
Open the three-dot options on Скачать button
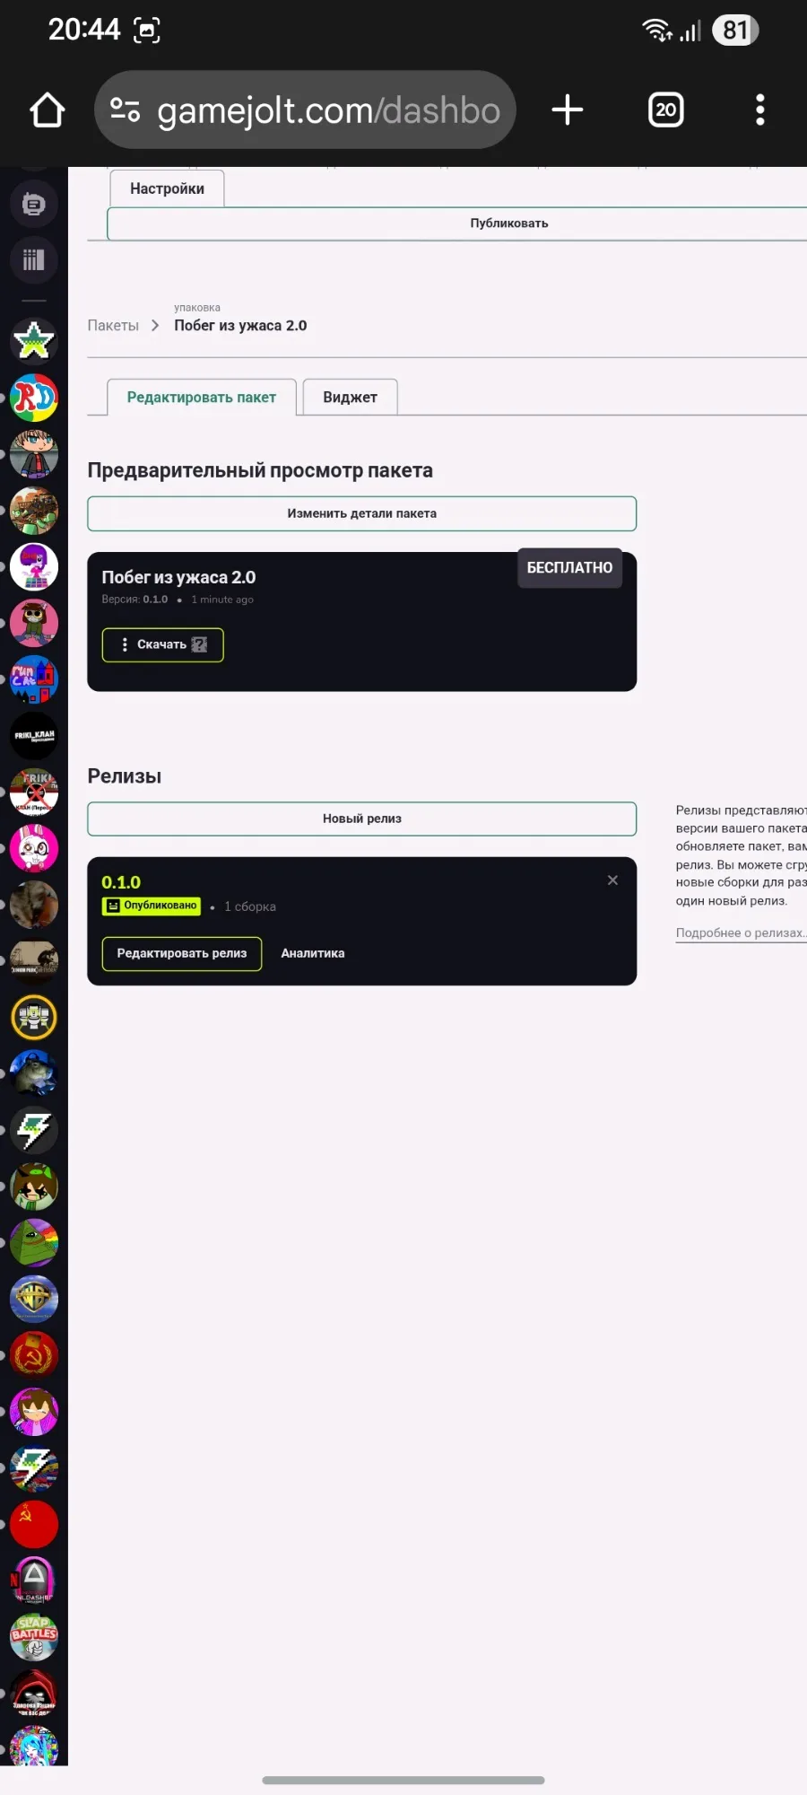(x=124, y=644)
